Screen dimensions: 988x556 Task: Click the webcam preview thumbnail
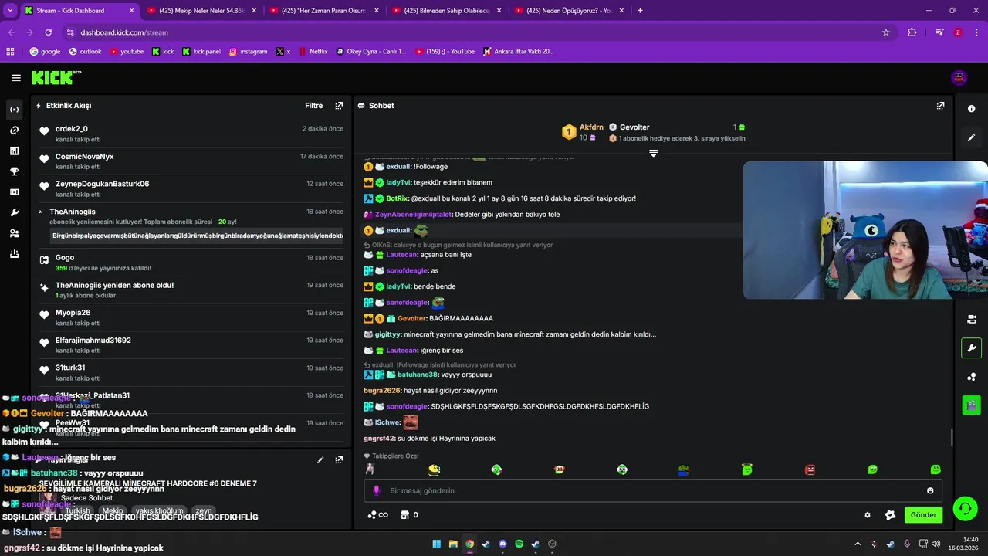865,229
